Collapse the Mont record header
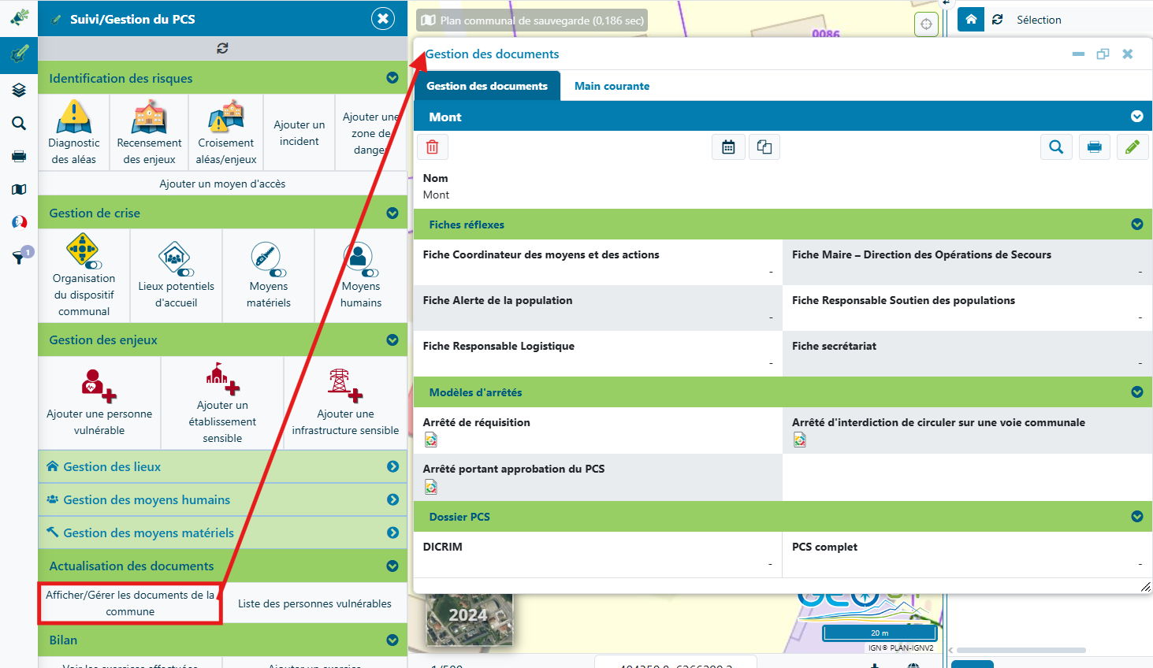Viewport: 1153px width, 668px height. tap(1137, 117)
